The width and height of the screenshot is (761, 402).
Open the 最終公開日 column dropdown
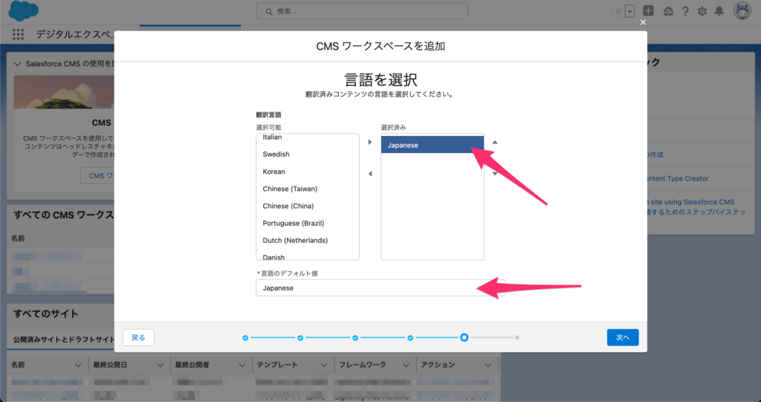coord(160,365)
